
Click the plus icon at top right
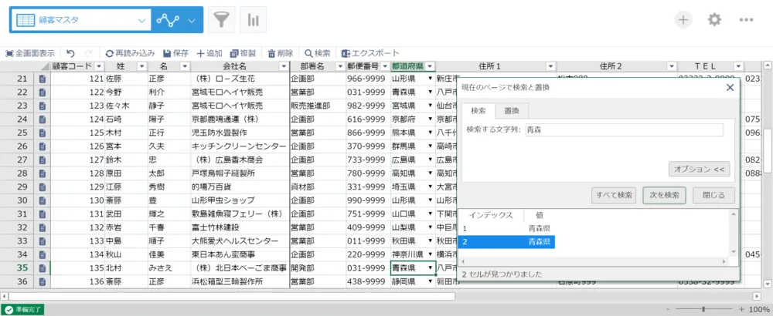tap(683, 20)
